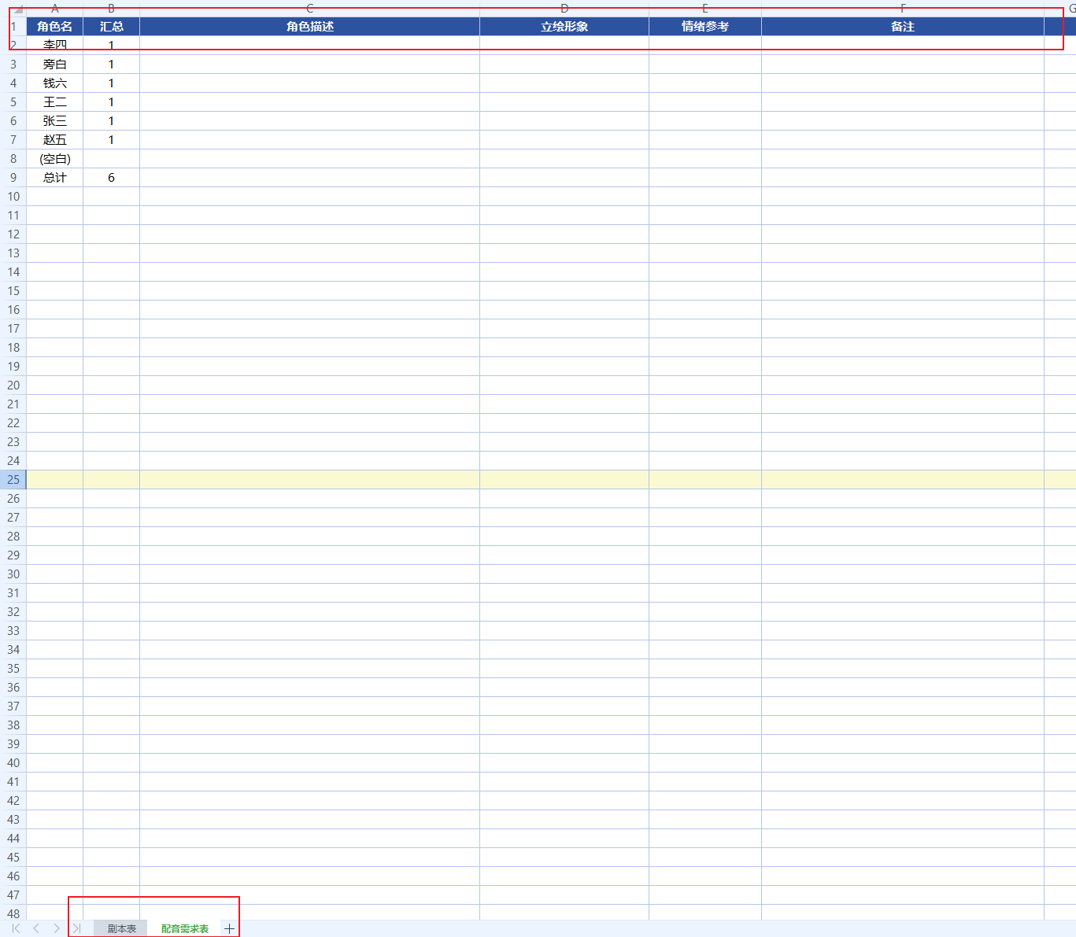Switch to the 剧本表 sheet tab
Image resolution: width=1076 pixels, height=937 pixels.
(x=121, y=929)
